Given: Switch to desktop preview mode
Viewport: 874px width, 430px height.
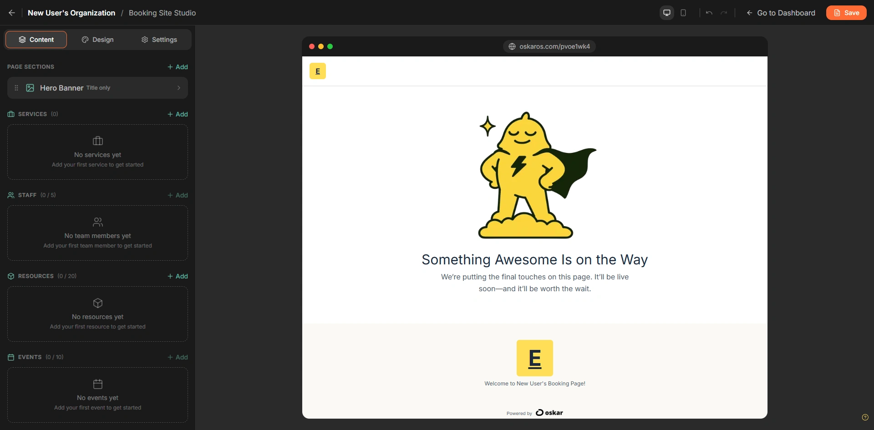Looking at the screenshot, I should [667, 13].
